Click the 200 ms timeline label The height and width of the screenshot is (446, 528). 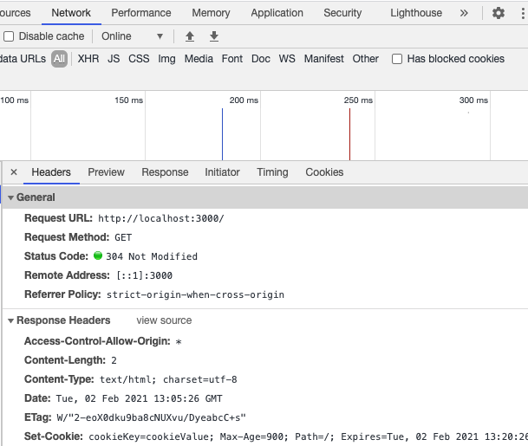click(x=244, y=100)
